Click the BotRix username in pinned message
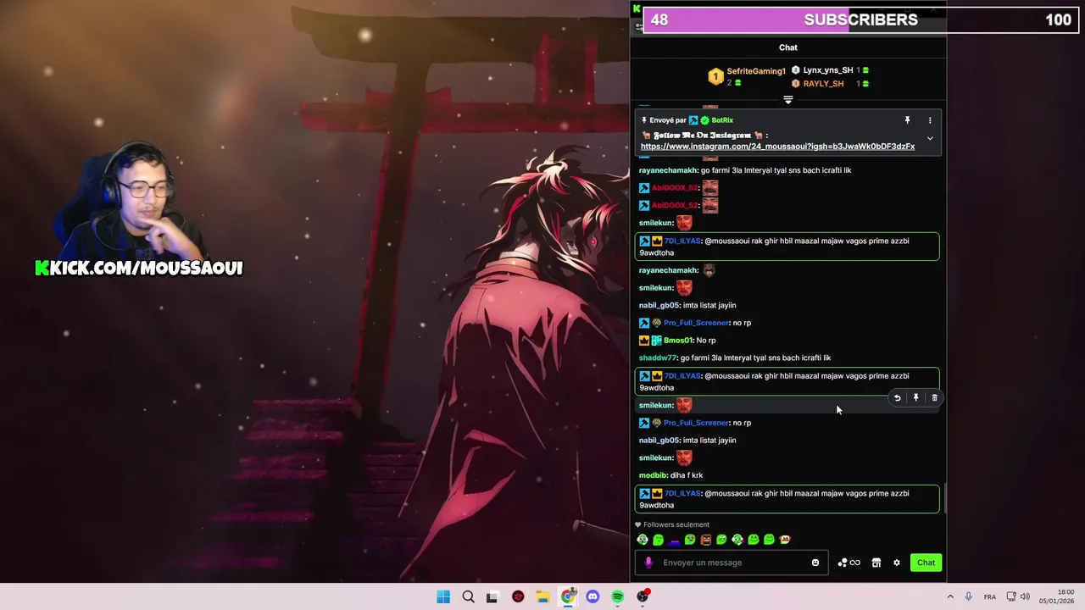This screenshot has width=1085, height=610. tap(722, 120)
